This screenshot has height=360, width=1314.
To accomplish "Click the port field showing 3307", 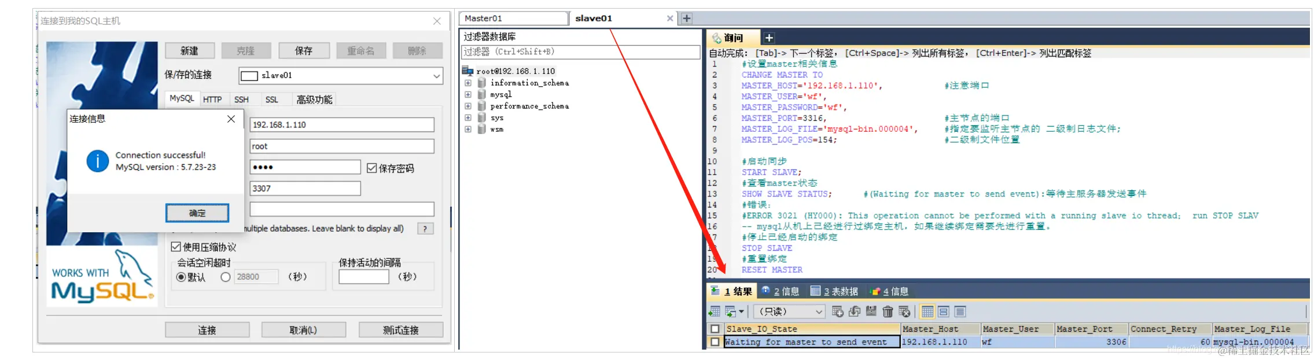I will coord(305,188).
